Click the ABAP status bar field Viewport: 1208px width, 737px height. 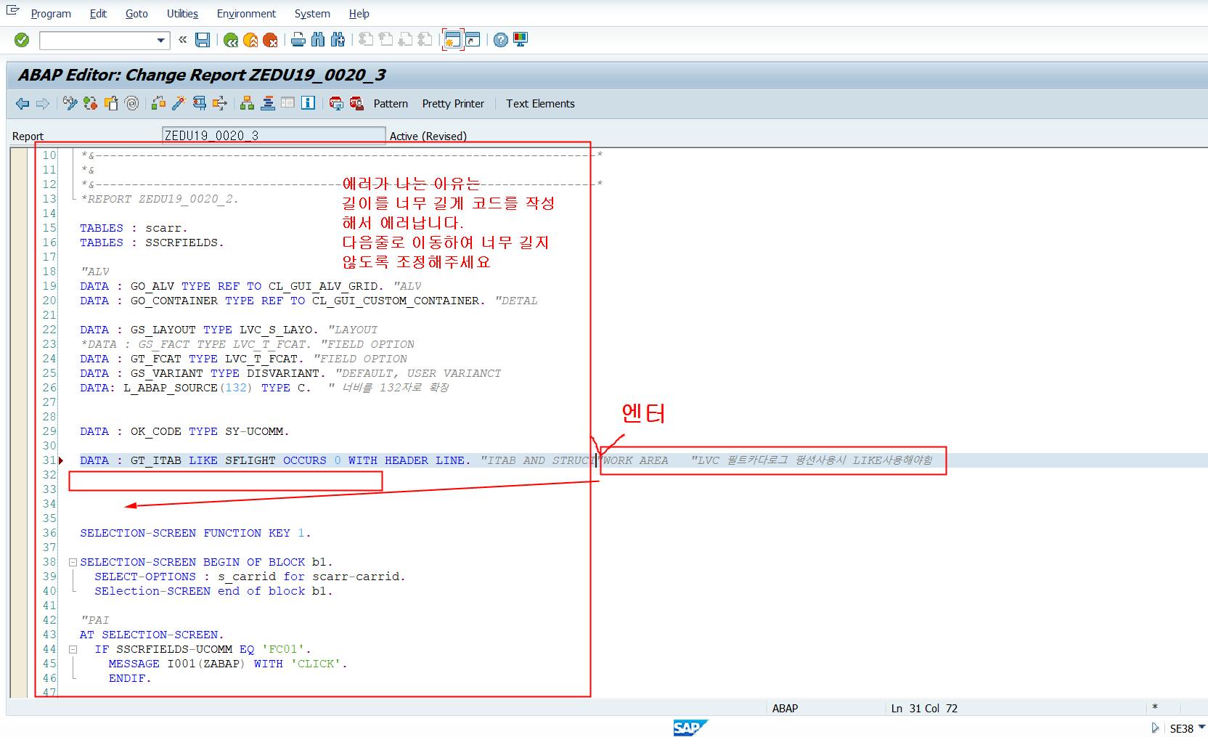click(785, 709)
